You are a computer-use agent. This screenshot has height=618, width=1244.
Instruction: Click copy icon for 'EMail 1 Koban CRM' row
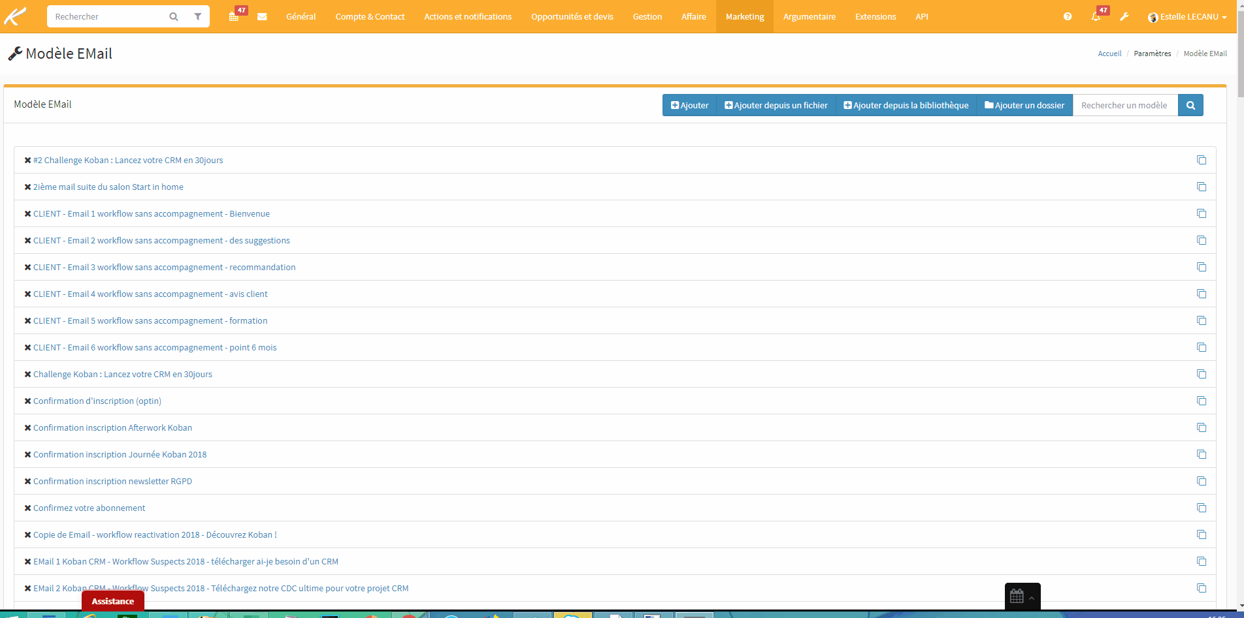click(x=1202, y=561)
